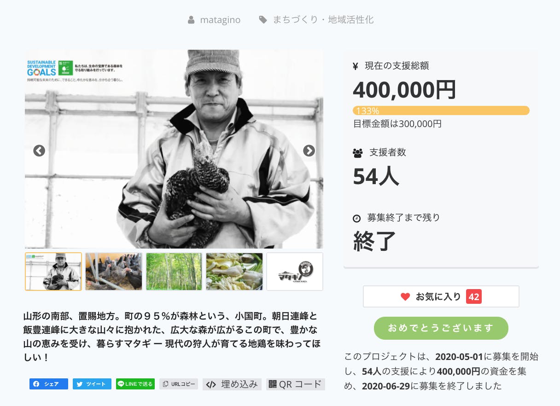The height and width of the screenshot is (406, 560).
Task: Click the 42 favorites count badge
Action: (x=474, y=297)
